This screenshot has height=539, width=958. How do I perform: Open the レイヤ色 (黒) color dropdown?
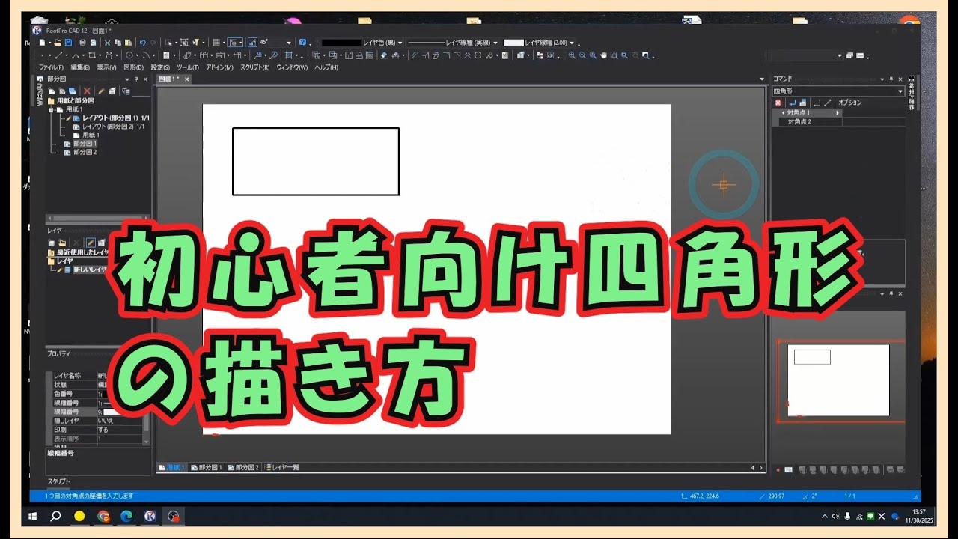click(400, 43)
